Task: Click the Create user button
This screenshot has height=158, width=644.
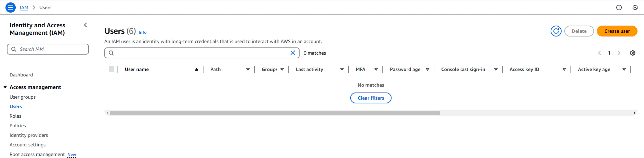Action: [617, 31]
